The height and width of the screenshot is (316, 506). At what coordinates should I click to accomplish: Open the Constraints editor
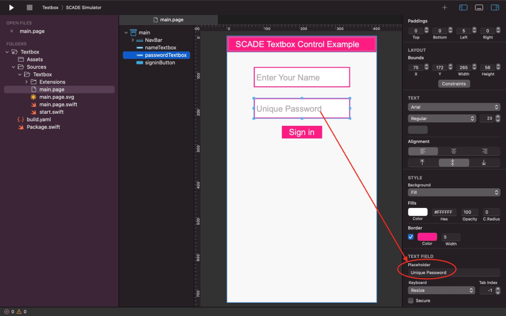coord(454,83)
